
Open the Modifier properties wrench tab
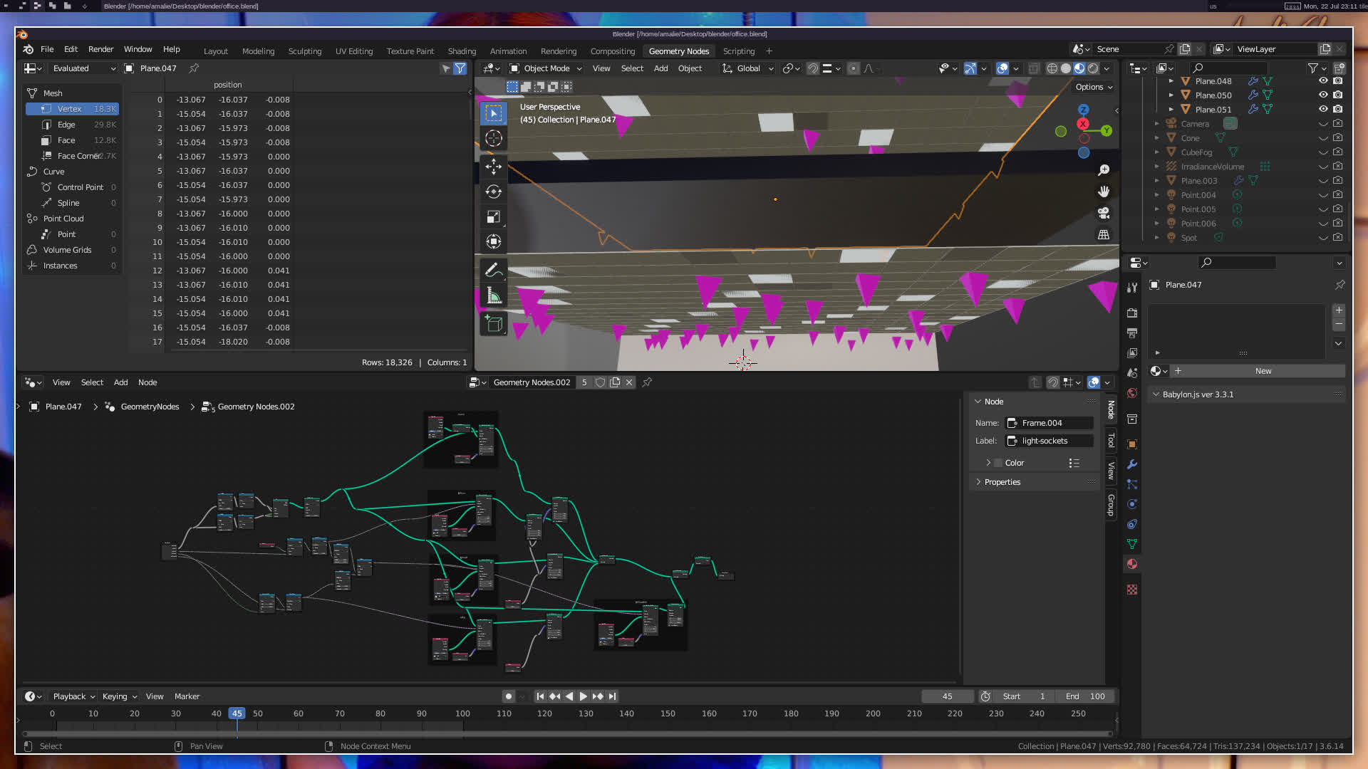[x=1132, y=464]
